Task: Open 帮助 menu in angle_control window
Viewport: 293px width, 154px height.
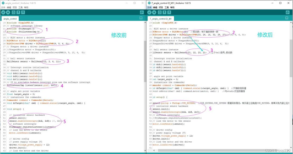Action: pyautogui.click(x=26, y=7)
